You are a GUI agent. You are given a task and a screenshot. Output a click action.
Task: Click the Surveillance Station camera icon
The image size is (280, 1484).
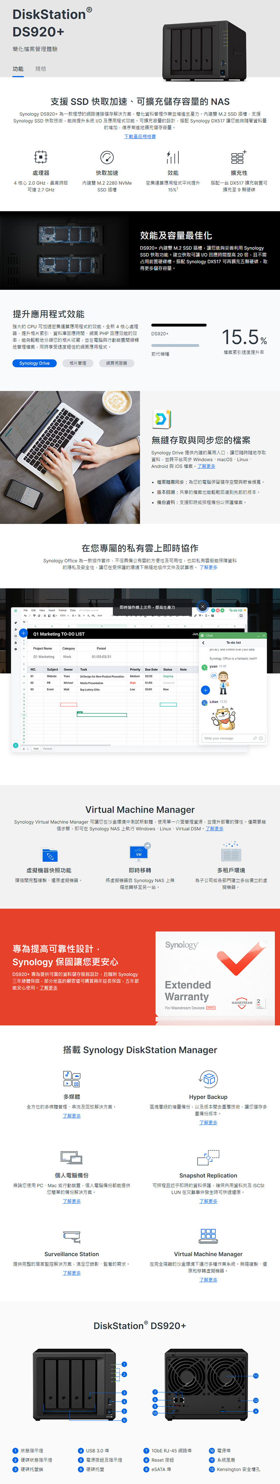tap(72, 1236)
